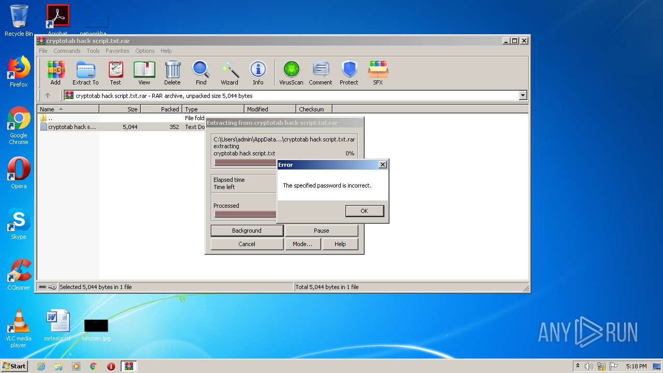Select the parent folder '..' row

pyautogui.click(x=122, y=118)
